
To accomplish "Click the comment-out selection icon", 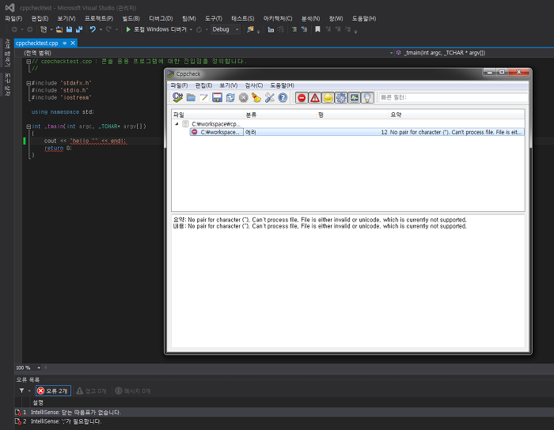I will click(x=294, y=29).
